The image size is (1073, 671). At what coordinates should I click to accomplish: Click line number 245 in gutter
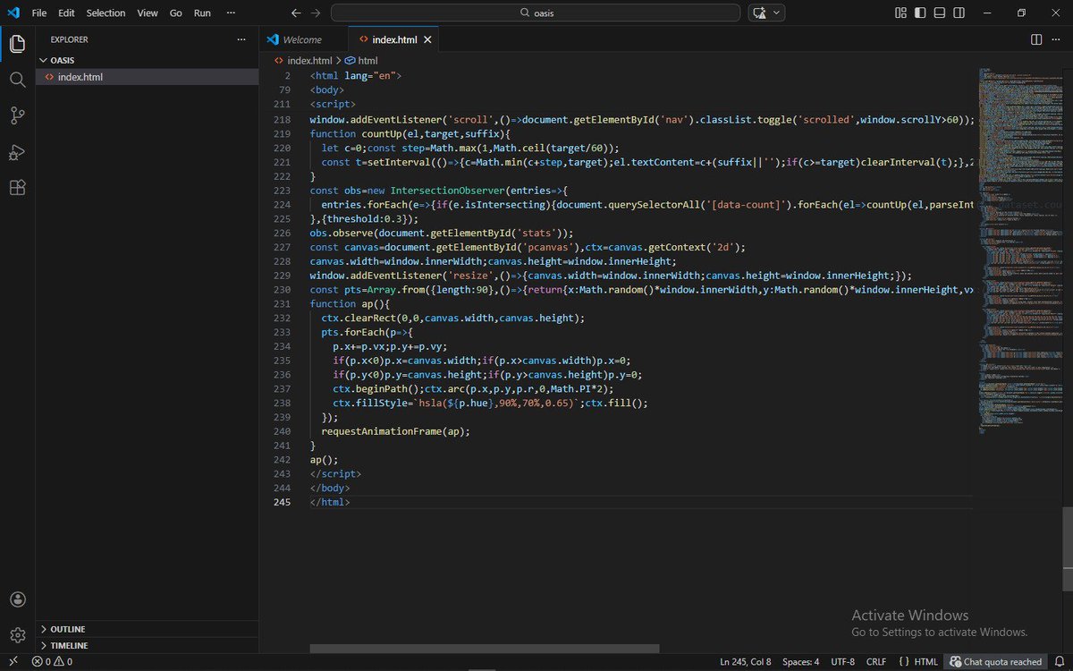(283, 502)
